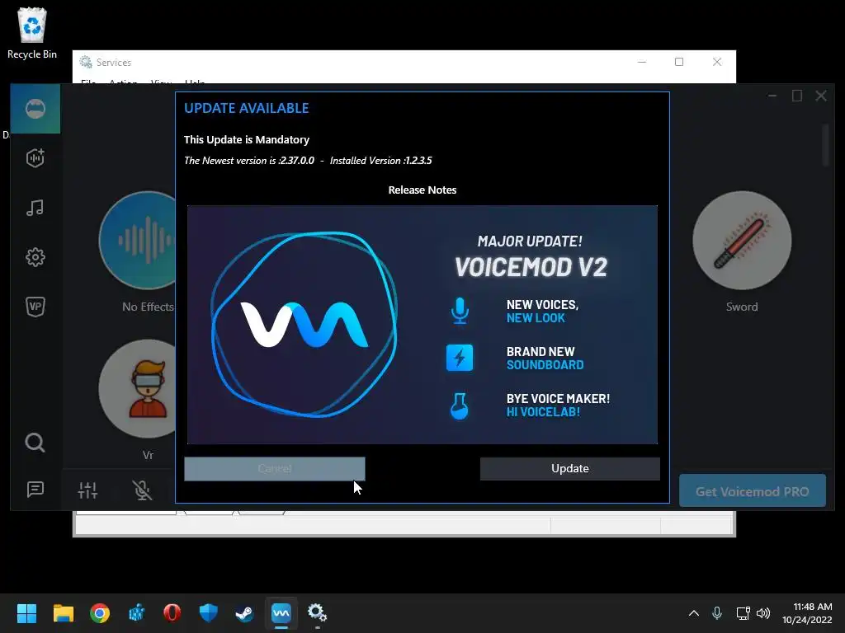Toggle the muted microphone icon

pyautogui.click(x=142, y=490)
